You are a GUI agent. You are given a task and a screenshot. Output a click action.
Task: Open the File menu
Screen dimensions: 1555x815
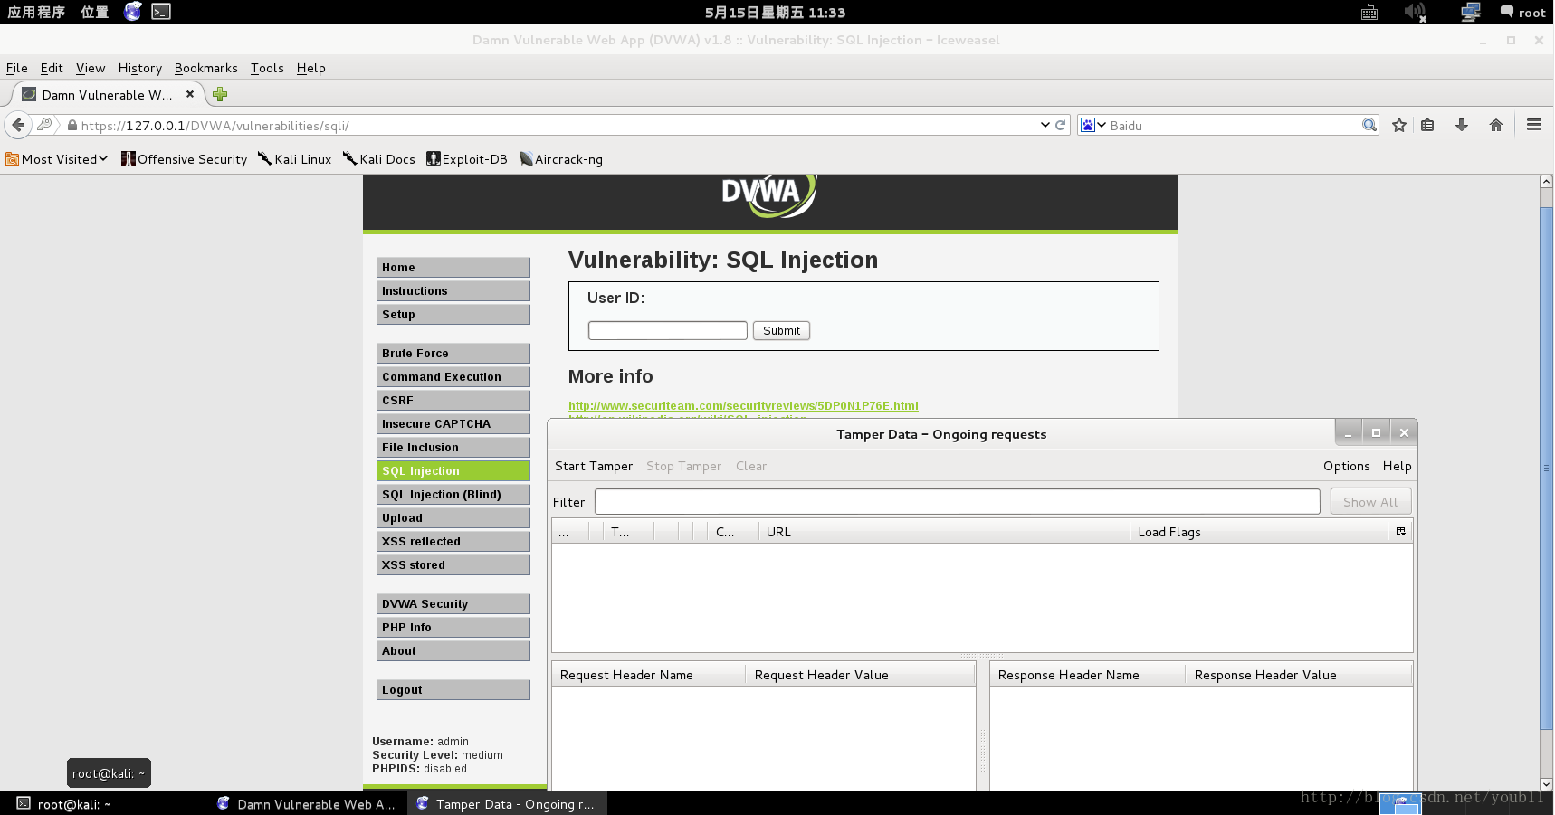(x=17, y=68)
